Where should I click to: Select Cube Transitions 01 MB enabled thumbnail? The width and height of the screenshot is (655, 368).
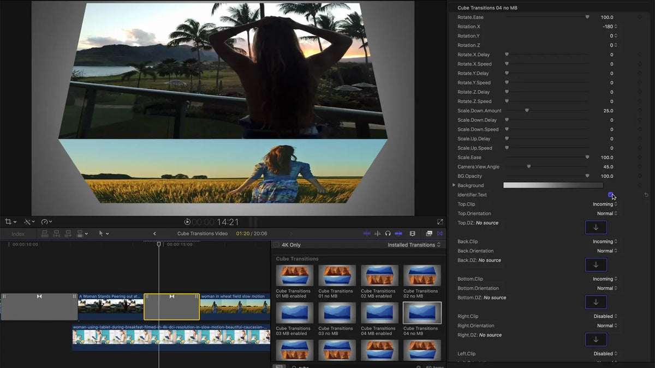click(x=295, y=275)
